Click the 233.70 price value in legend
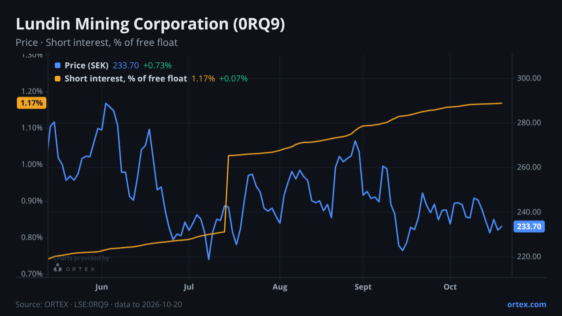Viewport: 562px width, 316px height. point(126,66)
